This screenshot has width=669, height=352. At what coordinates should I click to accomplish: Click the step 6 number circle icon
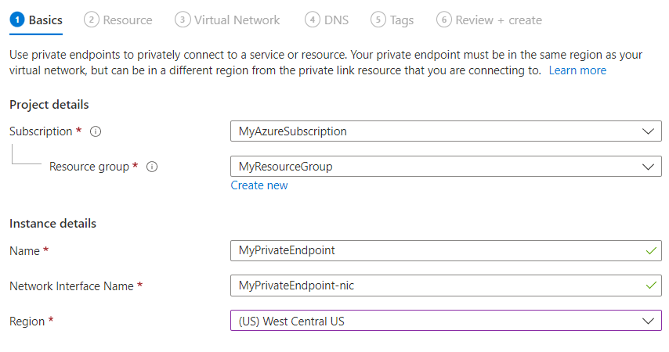point(444,20)
